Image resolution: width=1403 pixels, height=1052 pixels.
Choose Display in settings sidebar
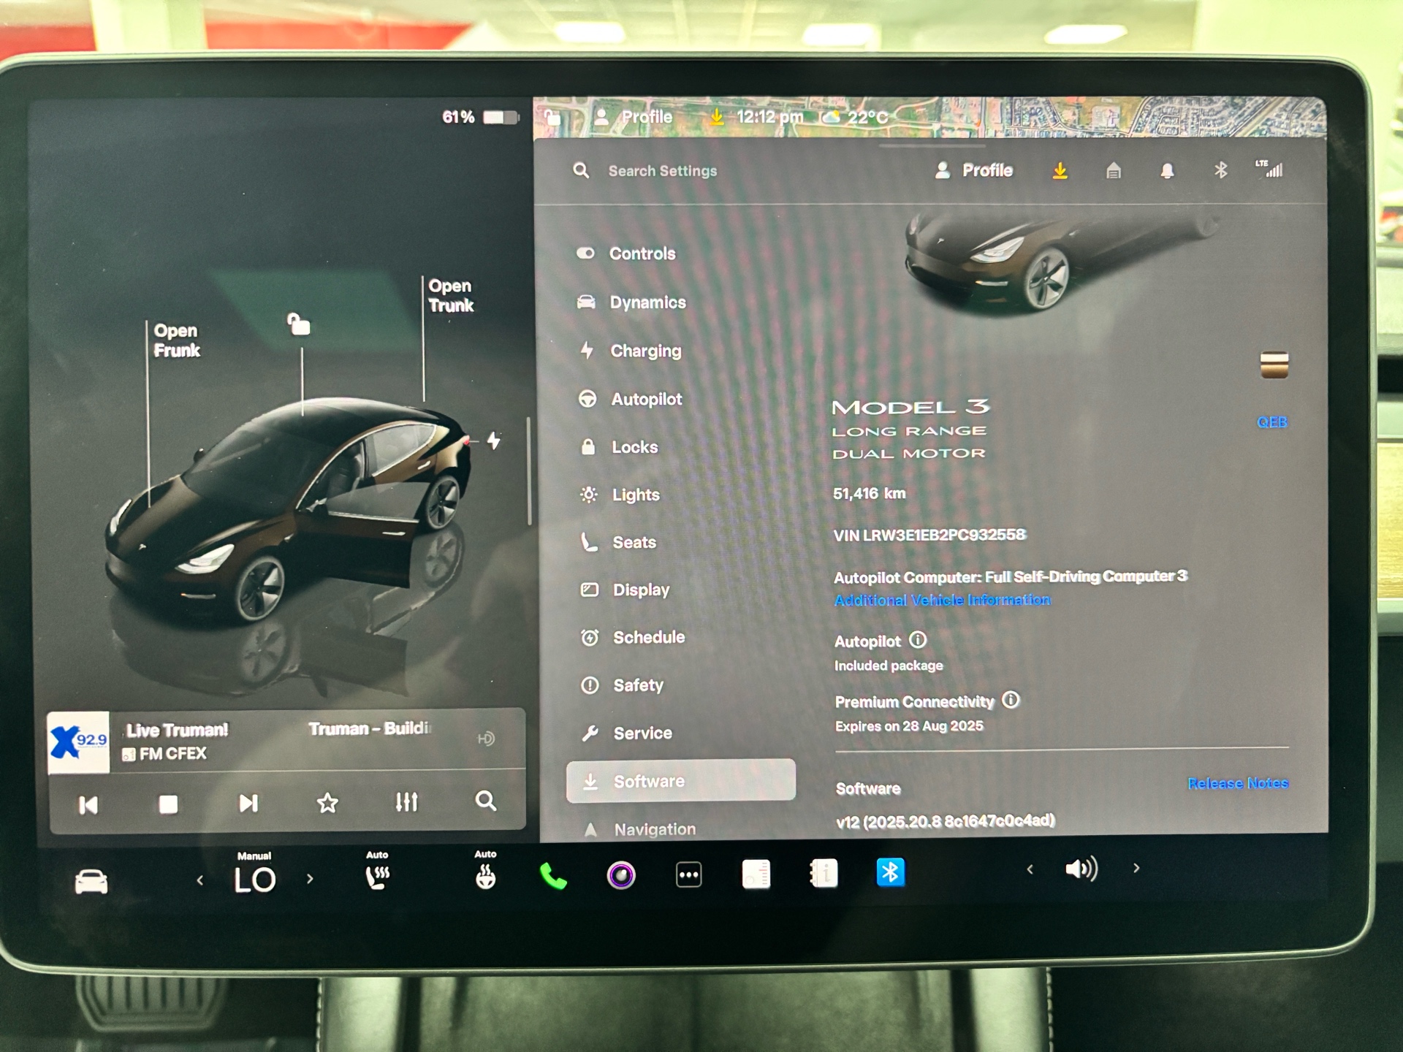click(626, 590)
